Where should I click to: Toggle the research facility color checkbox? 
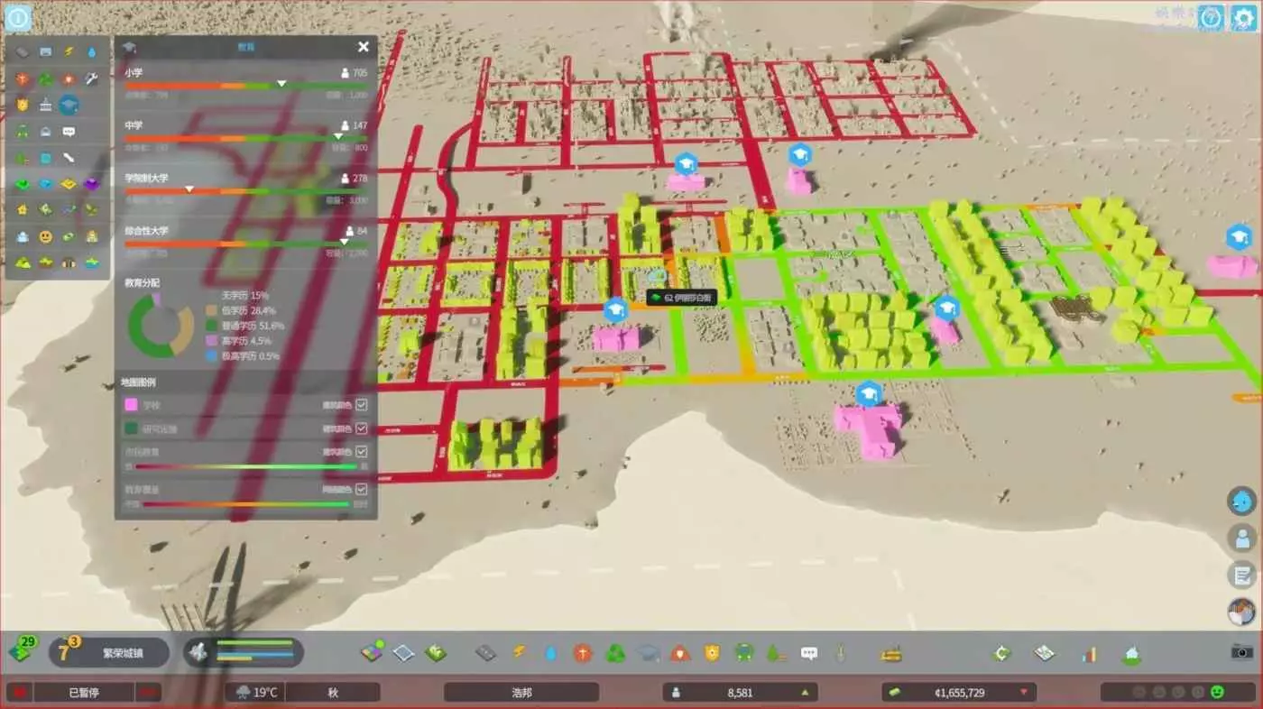[362, 428]
